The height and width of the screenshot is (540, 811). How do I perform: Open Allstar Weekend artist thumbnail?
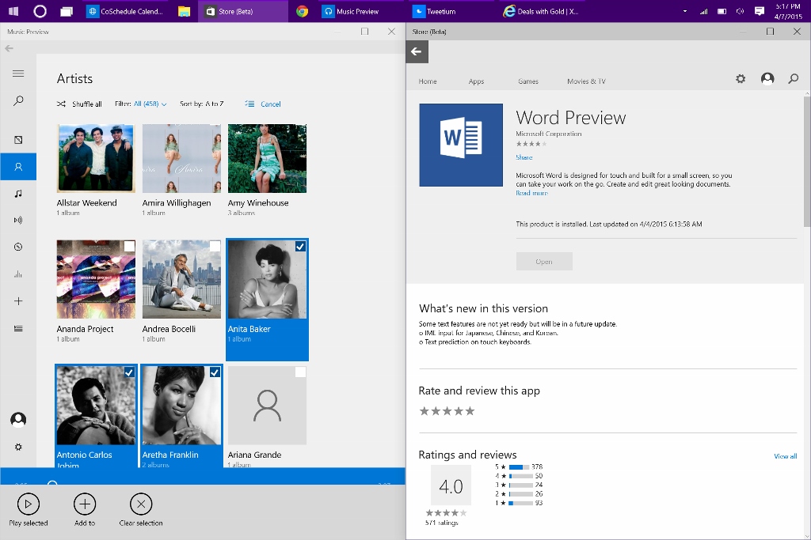[x=96, y=158]
